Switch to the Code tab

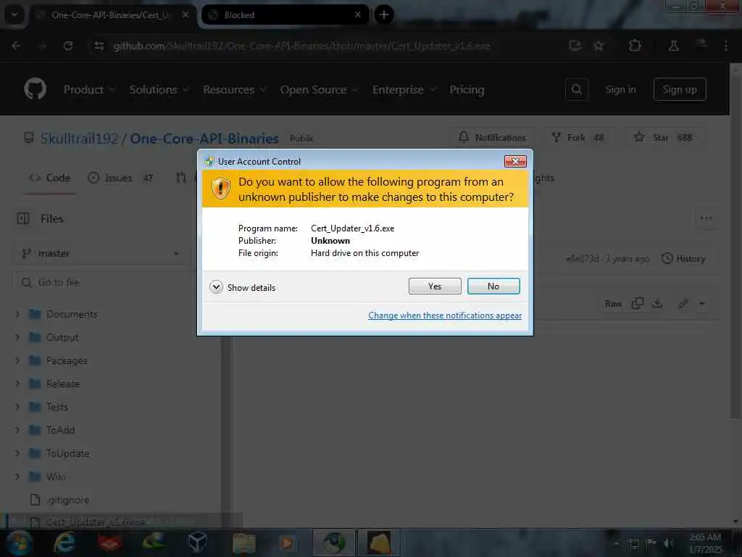point(49,178)
